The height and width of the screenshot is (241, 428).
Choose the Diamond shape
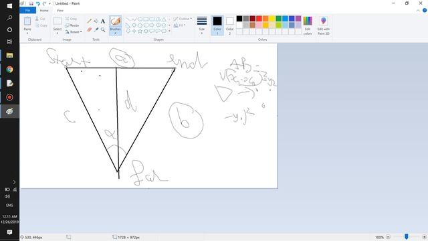[134, 25]
